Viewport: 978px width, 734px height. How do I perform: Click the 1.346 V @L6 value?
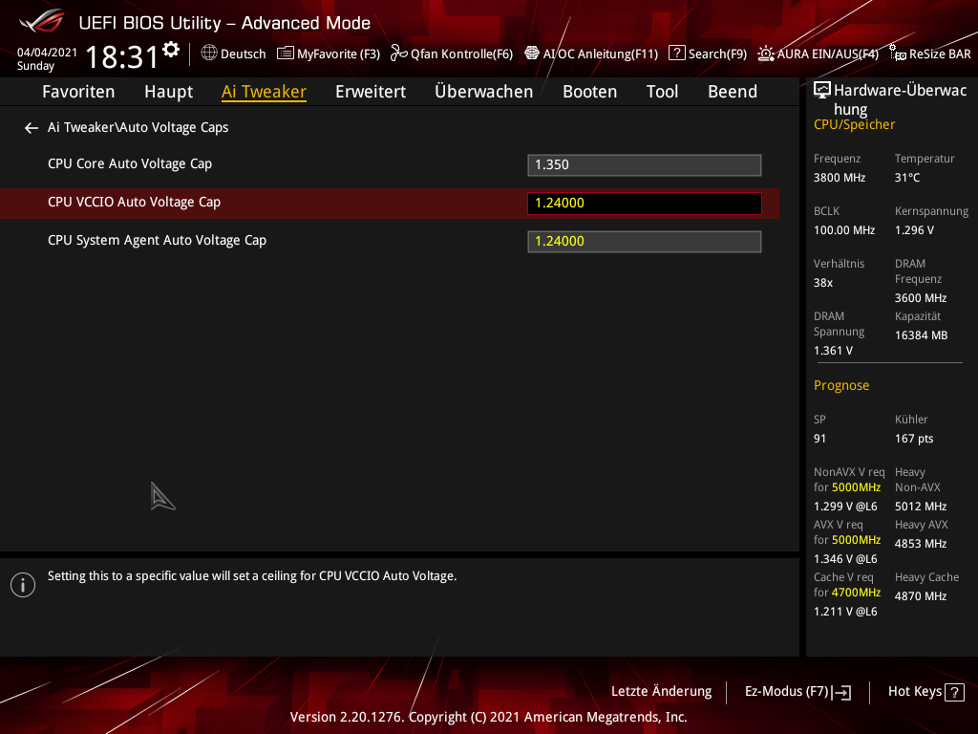[x=845, y=559]
